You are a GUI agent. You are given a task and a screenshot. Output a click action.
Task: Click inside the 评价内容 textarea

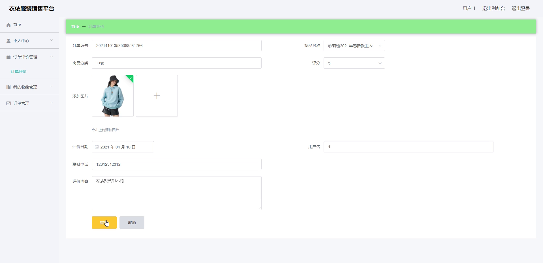(177, 193)
